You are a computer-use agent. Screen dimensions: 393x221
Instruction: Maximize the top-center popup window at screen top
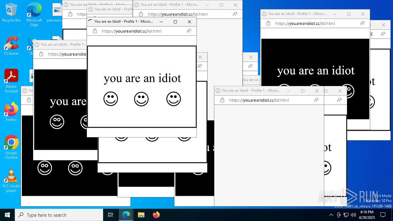click(221, 5)
